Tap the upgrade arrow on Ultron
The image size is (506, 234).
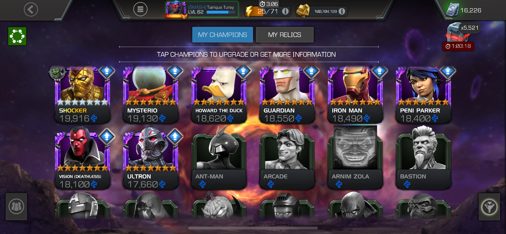(x=175, y=136)
